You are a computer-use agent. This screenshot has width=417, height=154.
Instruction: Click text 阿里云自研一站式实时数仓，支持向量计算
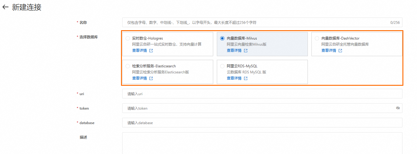167,44
